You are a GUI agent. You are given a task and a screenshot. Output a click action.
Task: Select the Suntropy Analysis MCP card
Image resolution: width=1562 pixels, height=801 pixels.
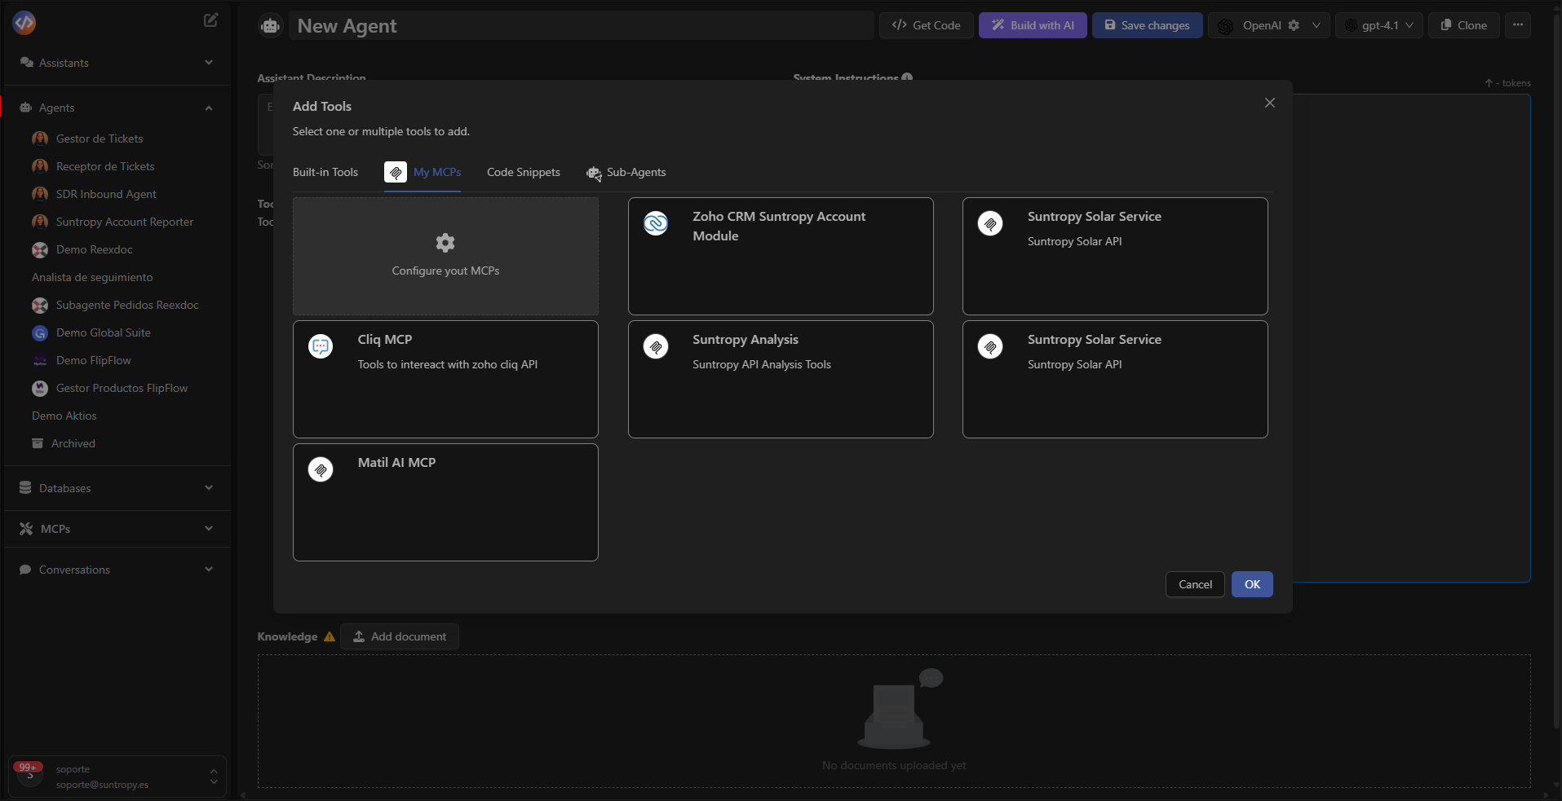pyautogui.click(x=780, y=379)
